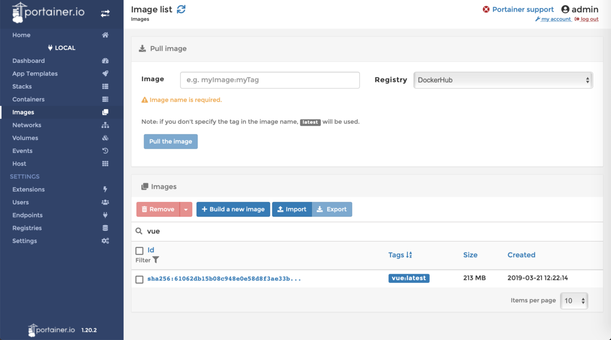The width and height of the screenshot is (611, 340).
Task: Click the Portainer support link
Action: [x=523, y=9]
